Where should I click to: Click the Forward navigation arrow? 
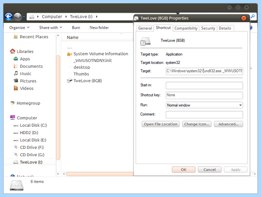coord(18,16)
